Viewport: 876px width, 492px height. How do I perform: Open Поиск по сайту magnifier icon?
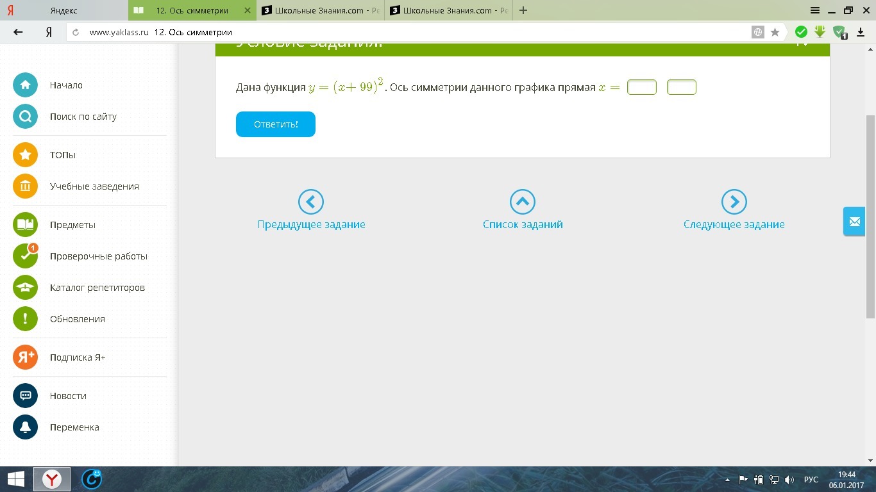pyautogui.click(x=26, y=117)
